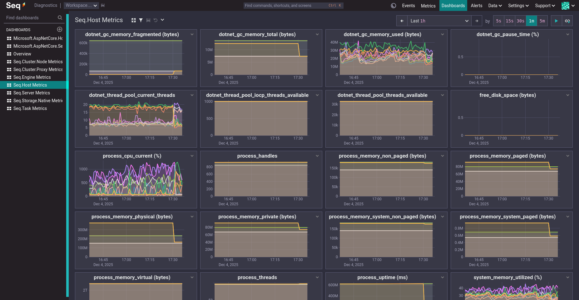Create a new dashboard with the plus icon
The width and height of the screenshot is (579, 300).
coord(59,29)
